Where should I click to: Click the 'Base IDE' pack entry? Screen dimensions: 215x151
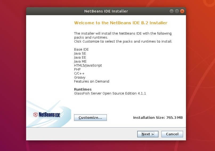coord(81,49)
